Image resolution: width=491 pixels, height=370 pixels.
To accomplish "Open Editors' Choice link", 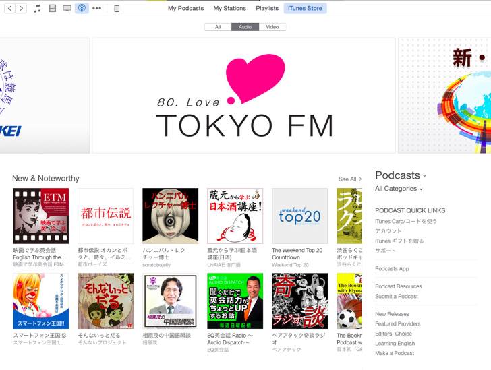I will pyautogui.click(x=394, y=334).
